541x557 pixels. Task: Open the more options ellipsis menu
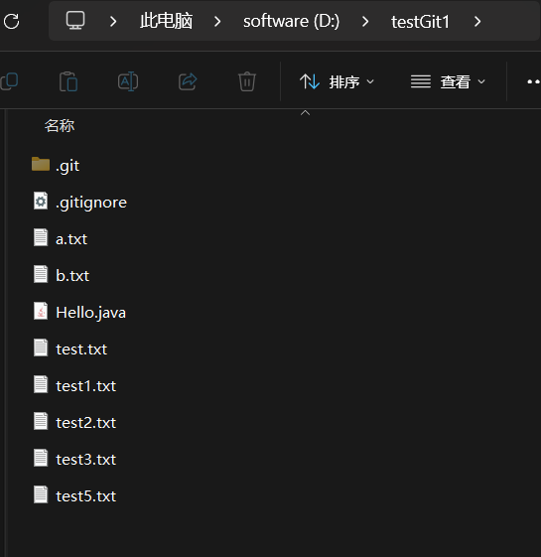pos(533,81)
